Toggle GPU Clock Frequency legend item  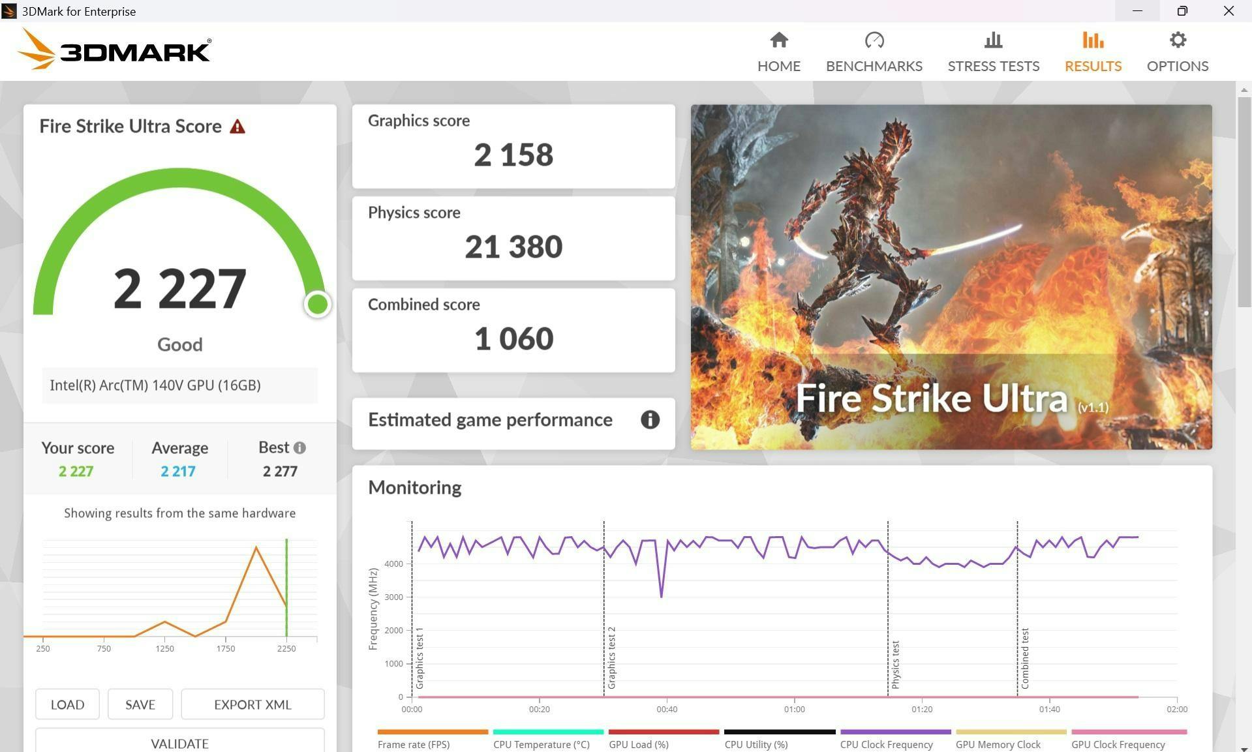click(x=1129, y=740)
